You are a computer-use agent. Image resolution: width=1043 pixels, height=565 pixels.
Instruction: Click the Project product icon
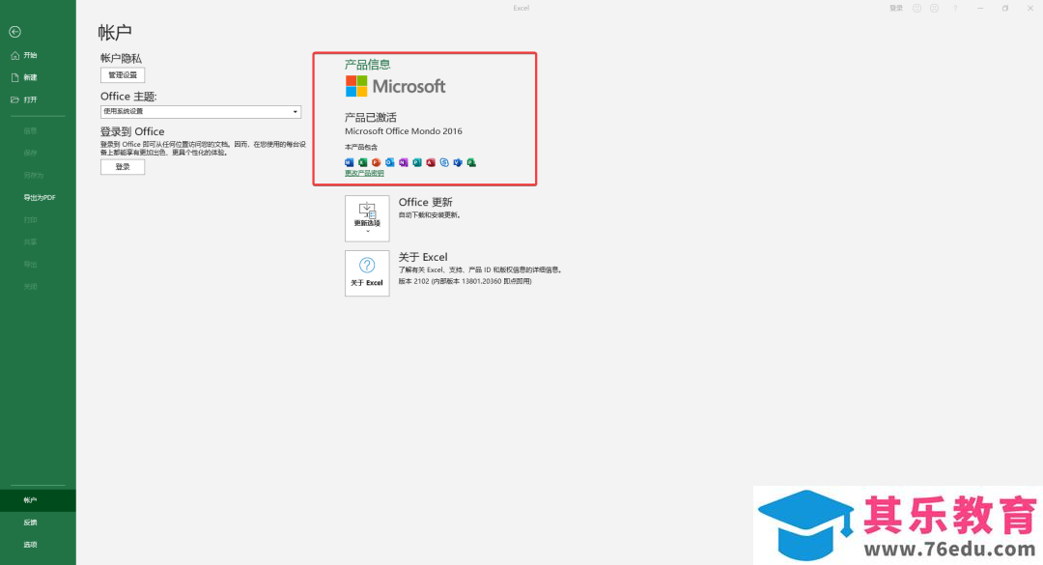point(471,162)
